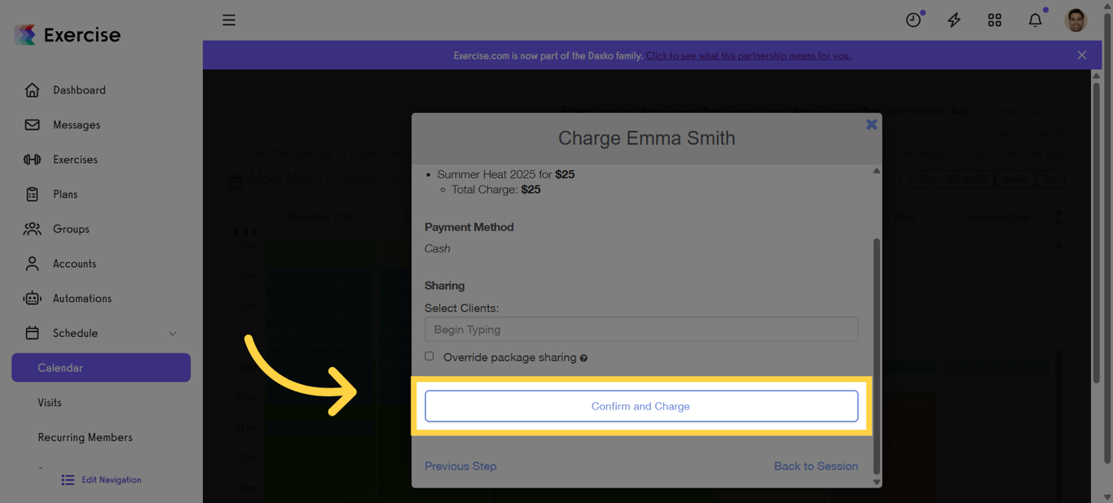Collapse the Schedule sidebar section
This screenshot has height=503, width=1113.
pos(172,333)
